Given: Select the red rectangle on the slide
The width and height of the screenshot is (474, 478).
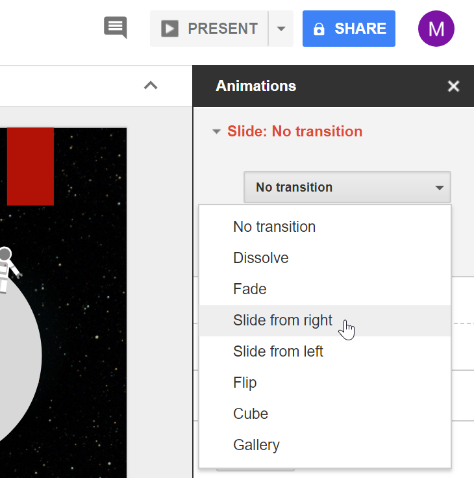Looking at the screenshot, I should (x=31, y=166).
